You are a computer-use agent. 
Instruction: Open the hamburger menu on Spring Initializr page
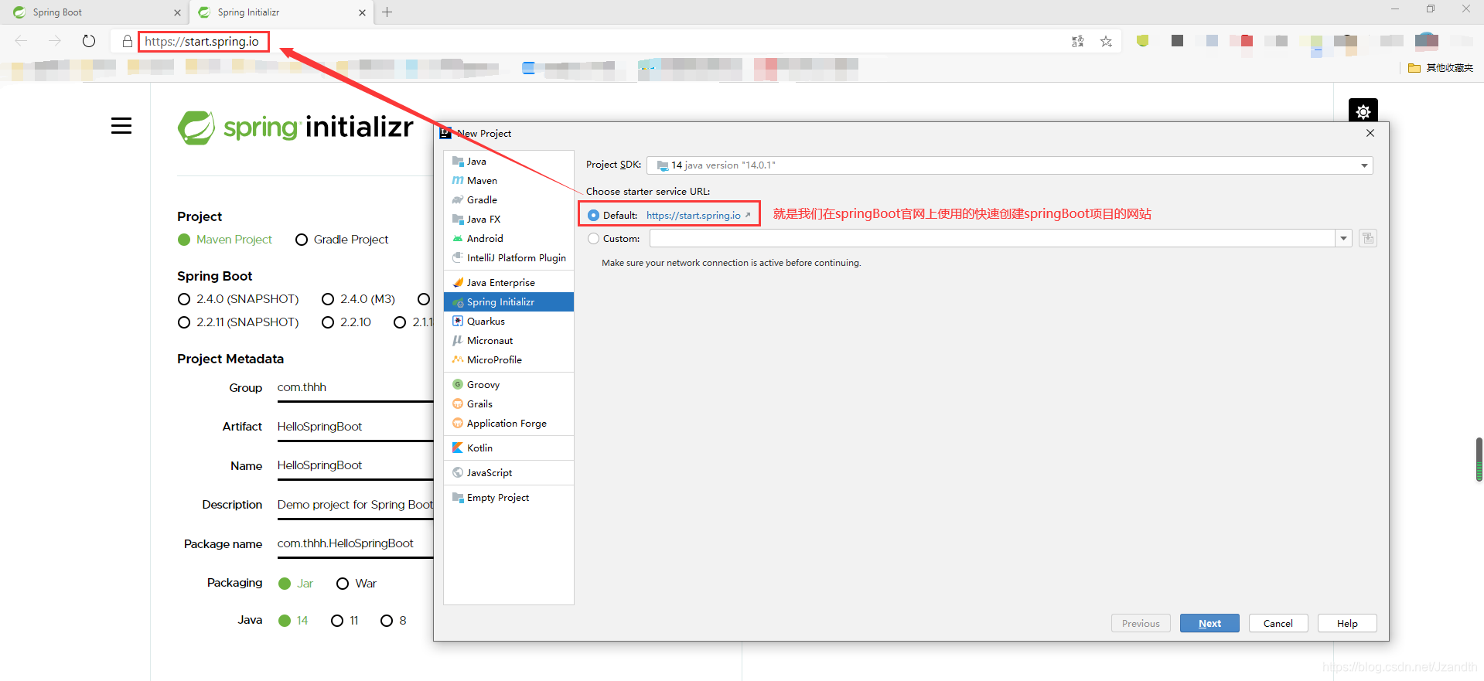tap(121, 125)
